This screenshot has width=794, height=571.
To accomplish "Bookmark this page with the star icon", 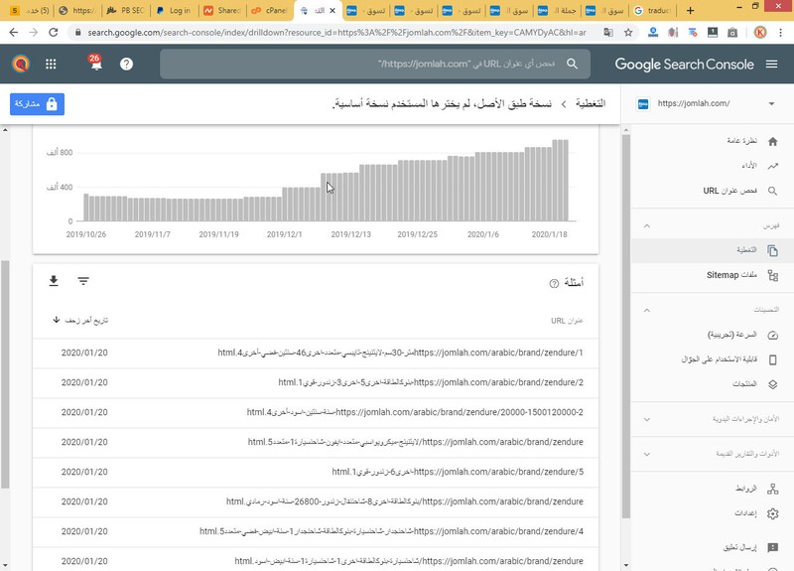I will pyautogui.click(x=628, y=33).
